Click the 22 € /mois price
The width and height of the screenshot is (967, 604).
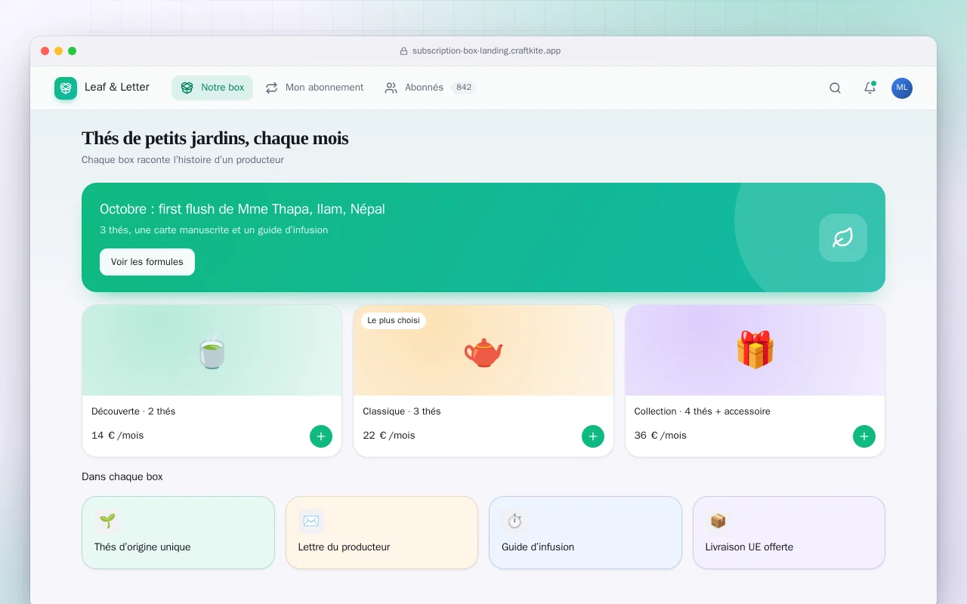(389, 436)
